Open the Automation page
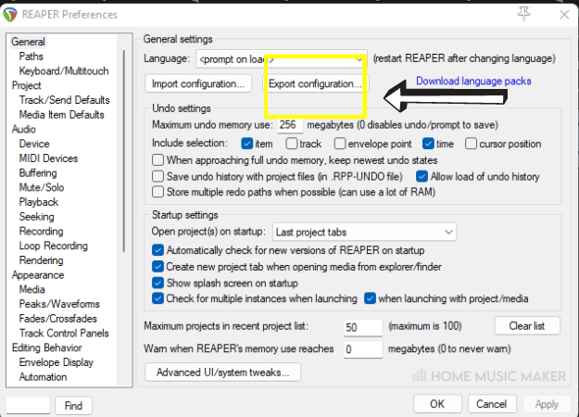579x417 pixels. click(x=43, y=377)
